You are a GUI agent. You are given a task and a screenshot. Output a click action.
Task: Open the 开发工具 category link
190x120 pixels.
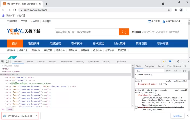click(x=122, y=50)
